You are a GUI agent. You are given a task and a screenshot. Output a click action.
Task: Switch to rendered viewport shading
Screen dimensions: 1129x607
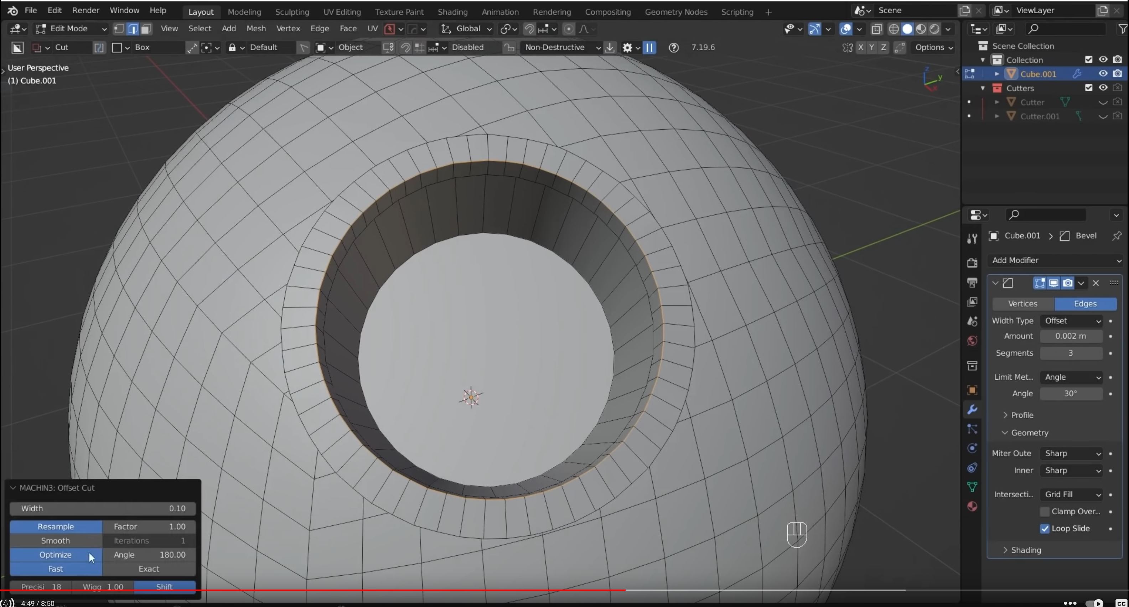(x=935, y=29)
